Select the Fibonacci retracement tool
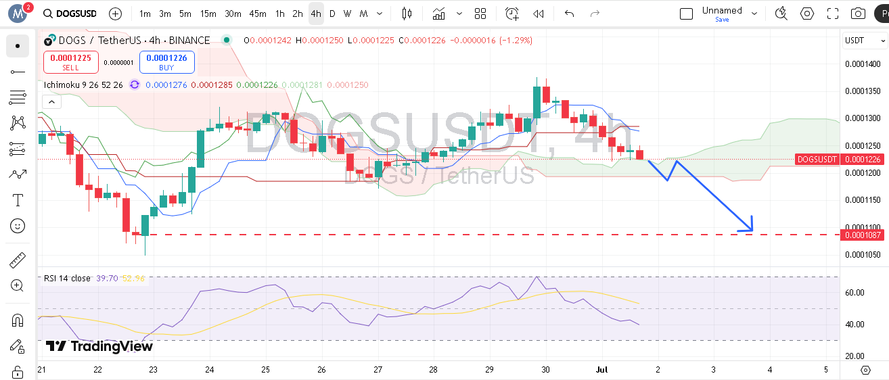Image resolution: width=889 pixels, height=380 pixels. click(18, 97)
